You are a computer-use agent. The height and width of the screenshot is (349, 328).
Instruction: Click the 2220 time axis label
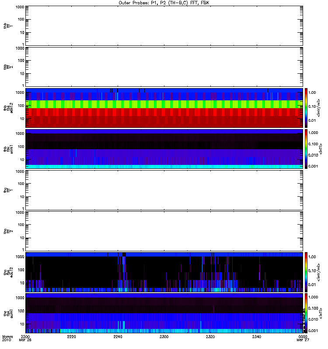point(72,337)
